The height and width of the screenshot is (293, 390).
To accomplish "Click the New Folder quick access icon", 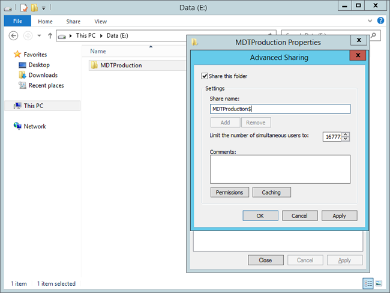I will [x=35, y=8].
